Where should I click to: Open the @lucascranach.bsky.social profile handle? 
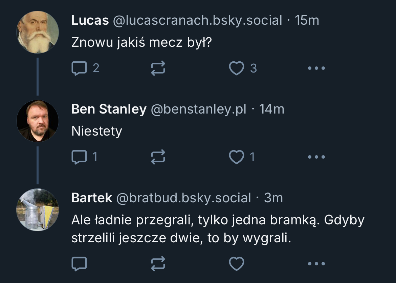tap(197, 21)
